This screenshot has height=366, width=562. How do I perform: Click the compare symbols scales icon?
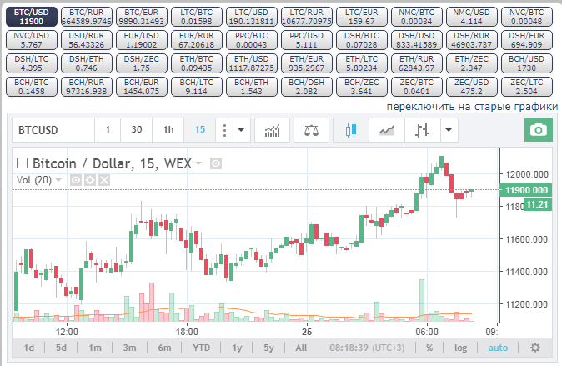(x=311, y=130)
